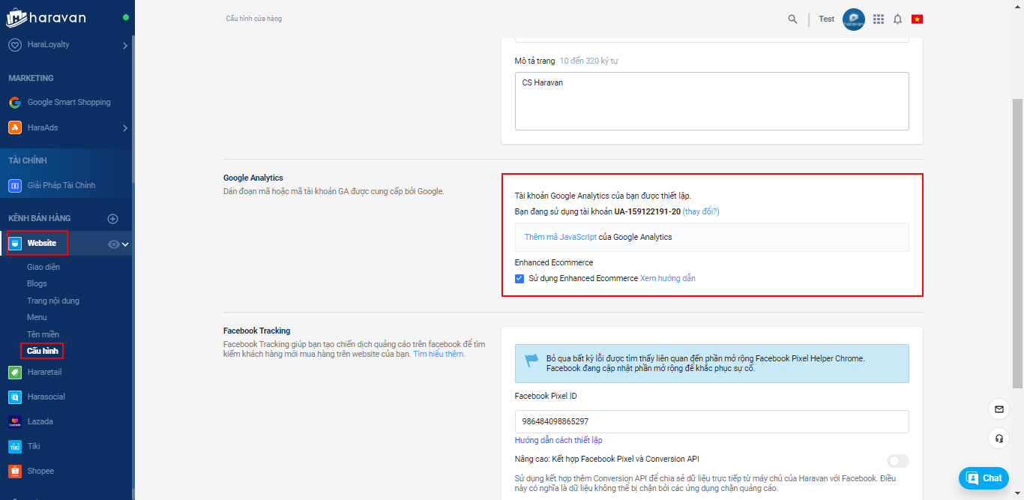Screen dimensions: 1024x500
Task: Uncheck Sử dụng Enhanced Ecommerce checkbox
Action: [519, 278]
